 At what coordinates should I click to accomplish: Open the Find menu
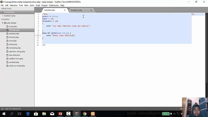pos(21,6)
